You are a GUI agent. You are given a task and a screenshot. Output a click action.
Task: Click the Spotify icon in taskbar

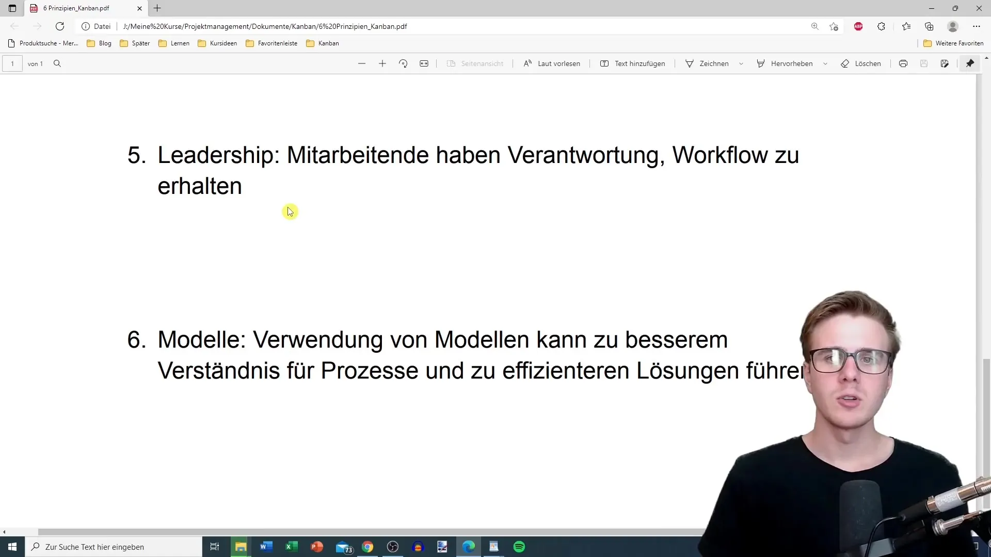(x=520, y=546)
